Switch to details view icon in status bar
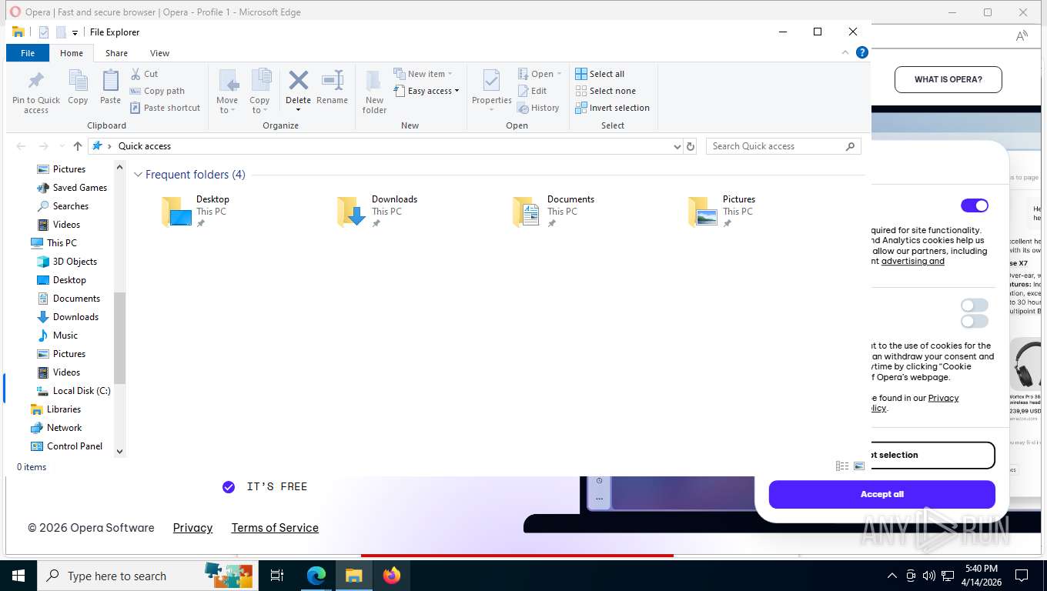This screenshot has height=591, width=1047. point(842,466)
